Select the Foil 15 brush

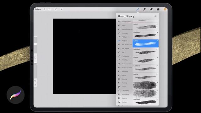pyautogui.click(x=146, y=60)
